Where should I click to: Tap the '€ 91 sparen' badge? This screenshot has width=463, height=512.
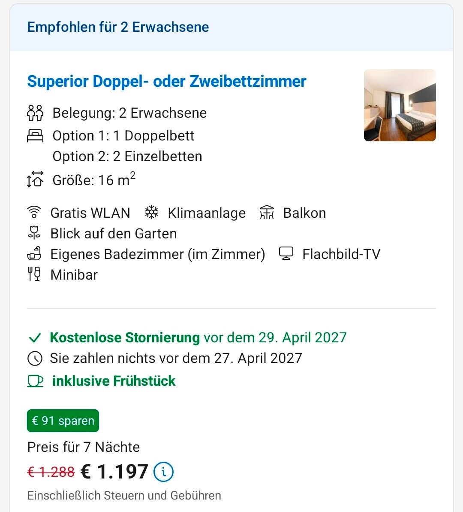tap(63, 421)
